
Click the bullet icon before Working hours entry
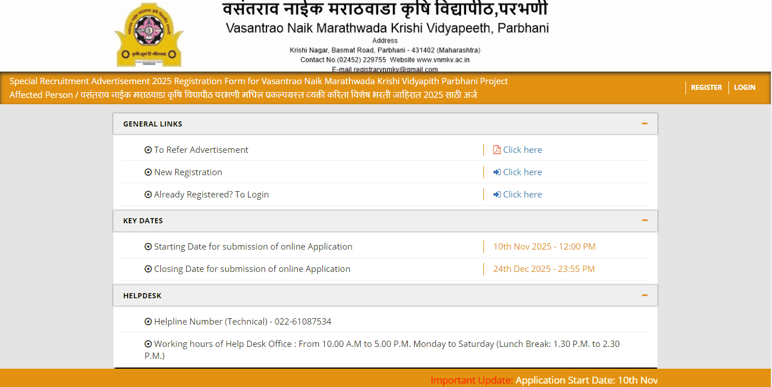(148, 343)
